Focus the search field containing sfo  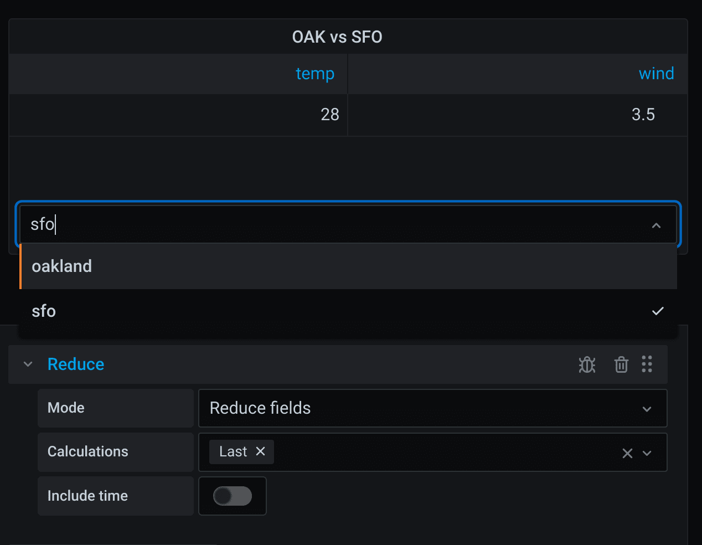click(x=332, y=225)
